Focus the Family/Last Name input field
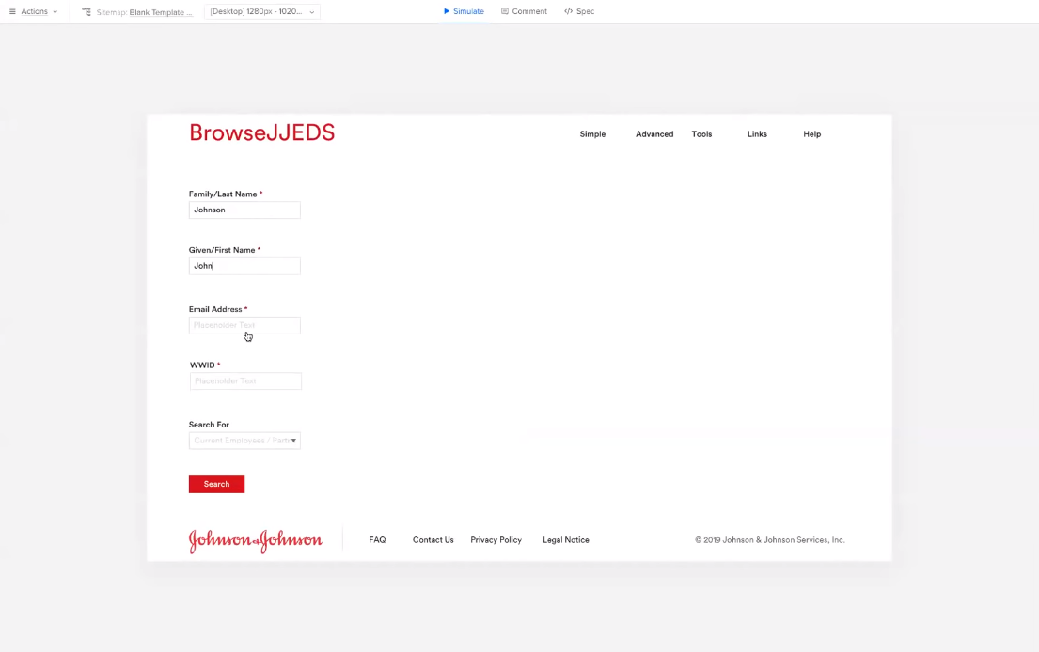The height and width of the screenshot is (652, 1039). 244,210
